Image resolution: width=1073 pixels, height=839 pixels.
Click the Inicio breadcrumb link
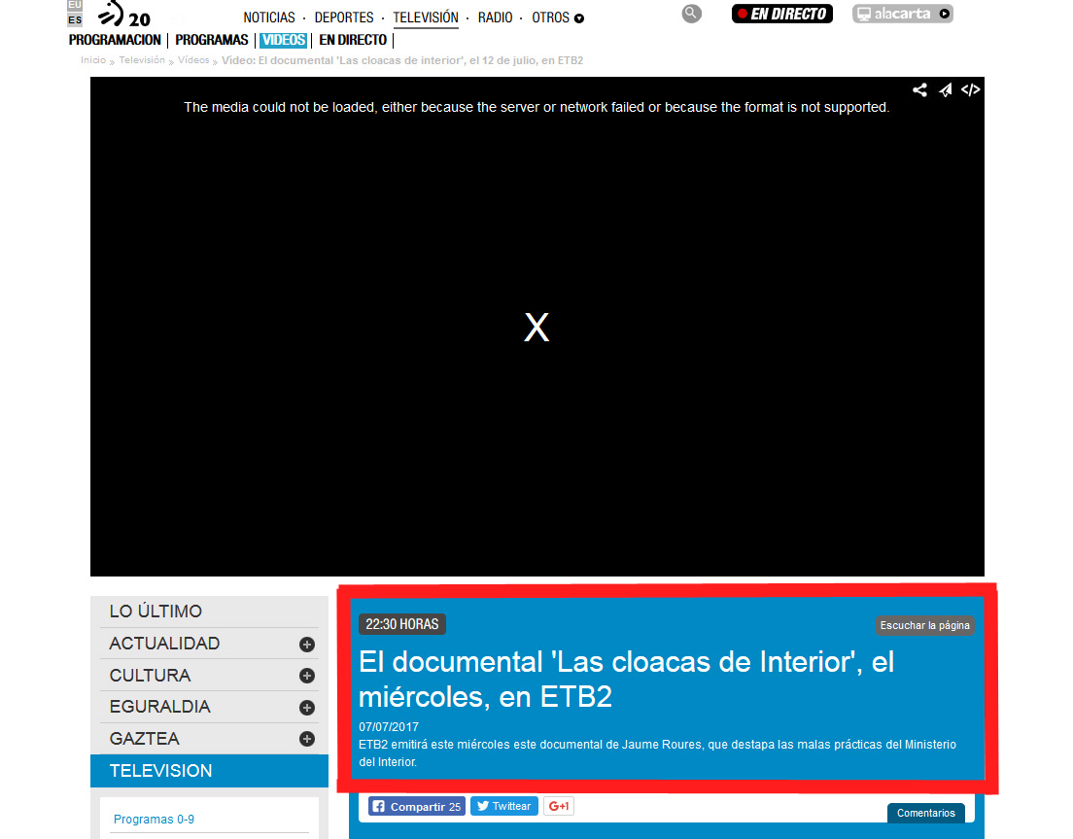click(93, 60)
